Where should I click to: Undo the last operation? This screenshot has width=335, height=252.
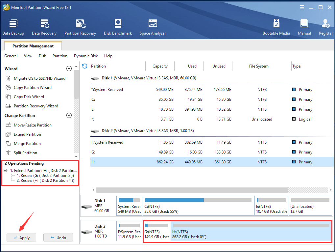(x=58, y=238)
